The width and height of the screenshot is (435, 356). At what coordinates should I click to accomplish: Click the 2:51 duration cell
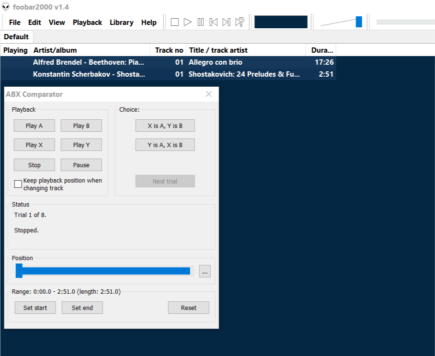pos(326,74)
